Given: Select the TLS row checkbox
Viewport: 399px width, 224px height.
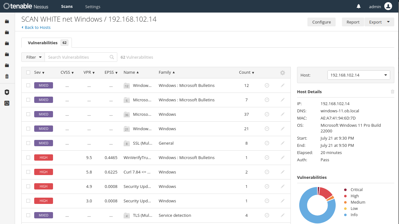Looking at the screenshot, I should (28, 215).
